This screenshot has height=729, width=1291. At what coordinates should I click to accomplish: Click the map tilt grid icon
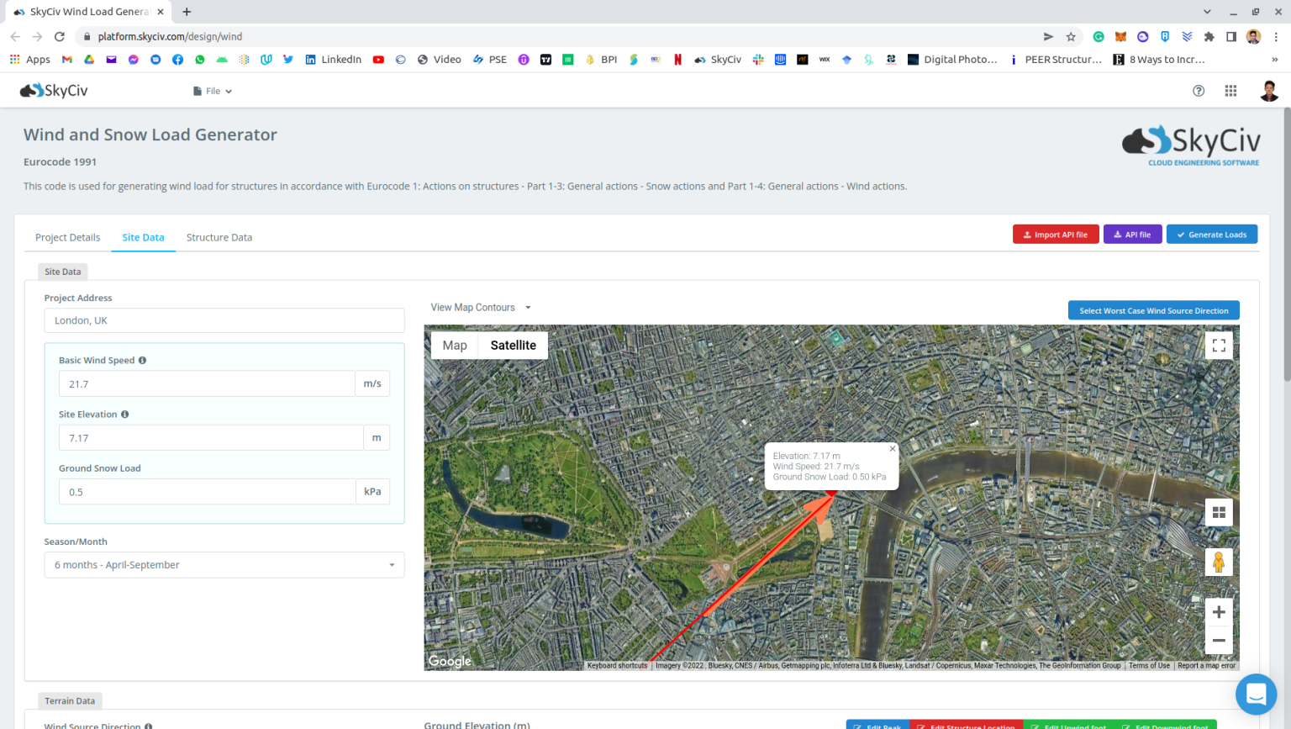click(1219, 512)
